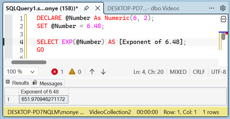Select the SQLQuery1.s...onye (158) tab

click(x=42, y=8)
